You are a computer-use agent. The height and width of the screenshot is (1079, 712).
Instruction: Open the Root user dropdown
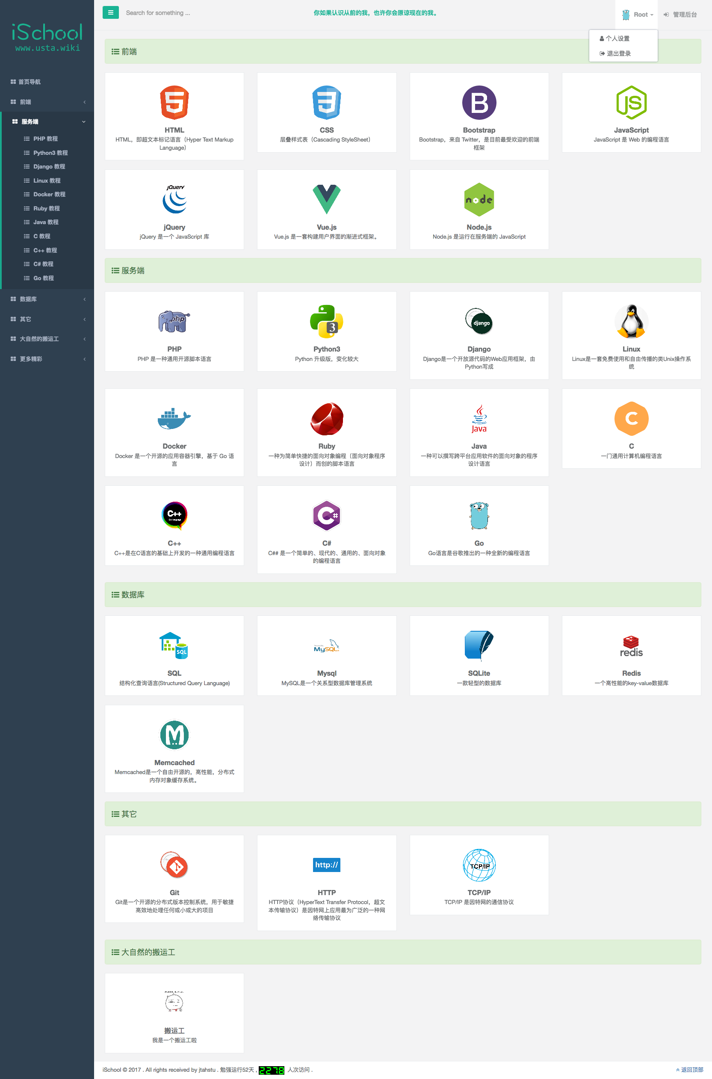[x=637, y=15]
